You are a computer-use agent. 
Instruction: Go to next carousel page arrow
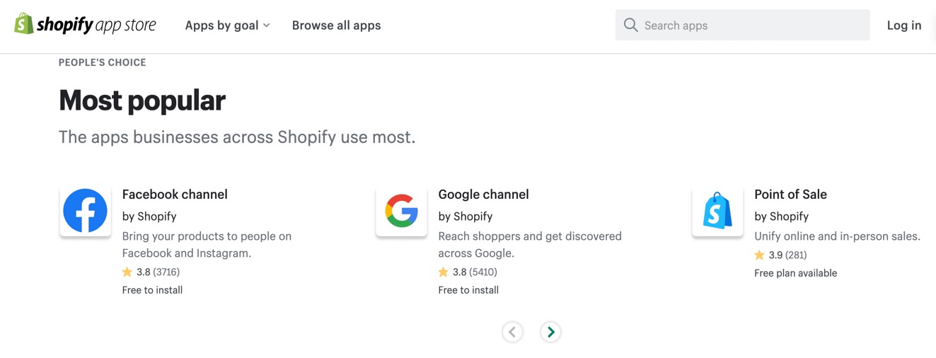click(x=550, y=332)
